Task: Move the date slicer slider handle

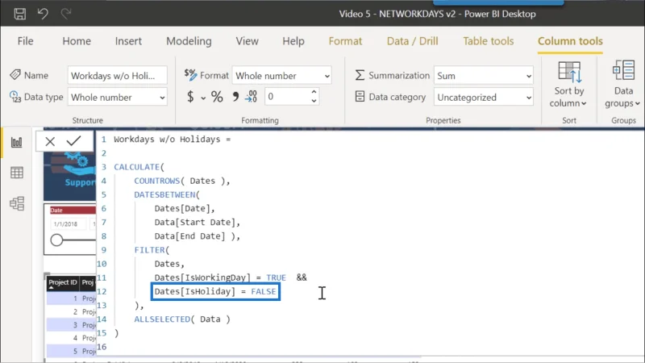Action: click(56, 240)
